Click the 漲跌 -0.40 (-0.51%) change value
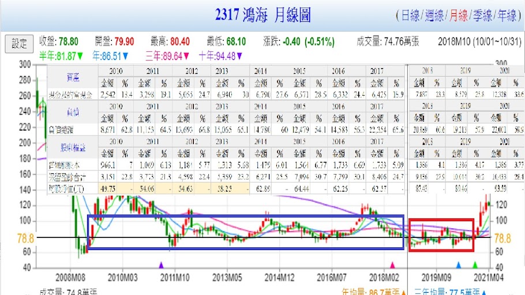 point(298,41)
